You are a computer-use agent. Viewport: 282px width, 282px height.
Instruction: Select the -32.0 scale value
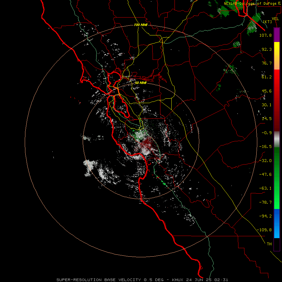pos(265,161)
